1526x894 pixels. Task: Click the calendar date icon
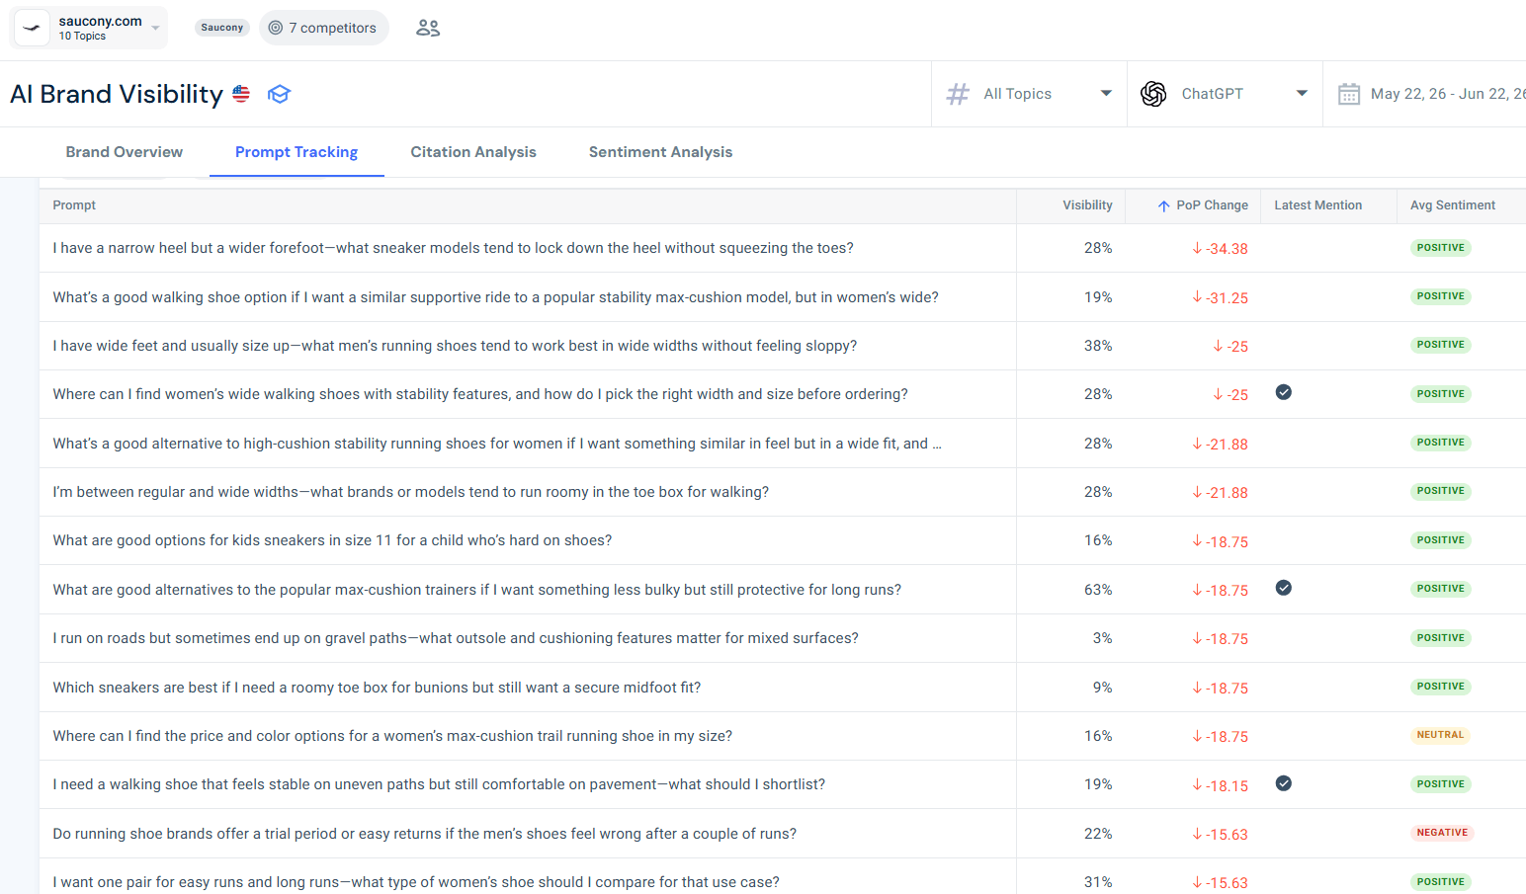tap(1349, 94)
